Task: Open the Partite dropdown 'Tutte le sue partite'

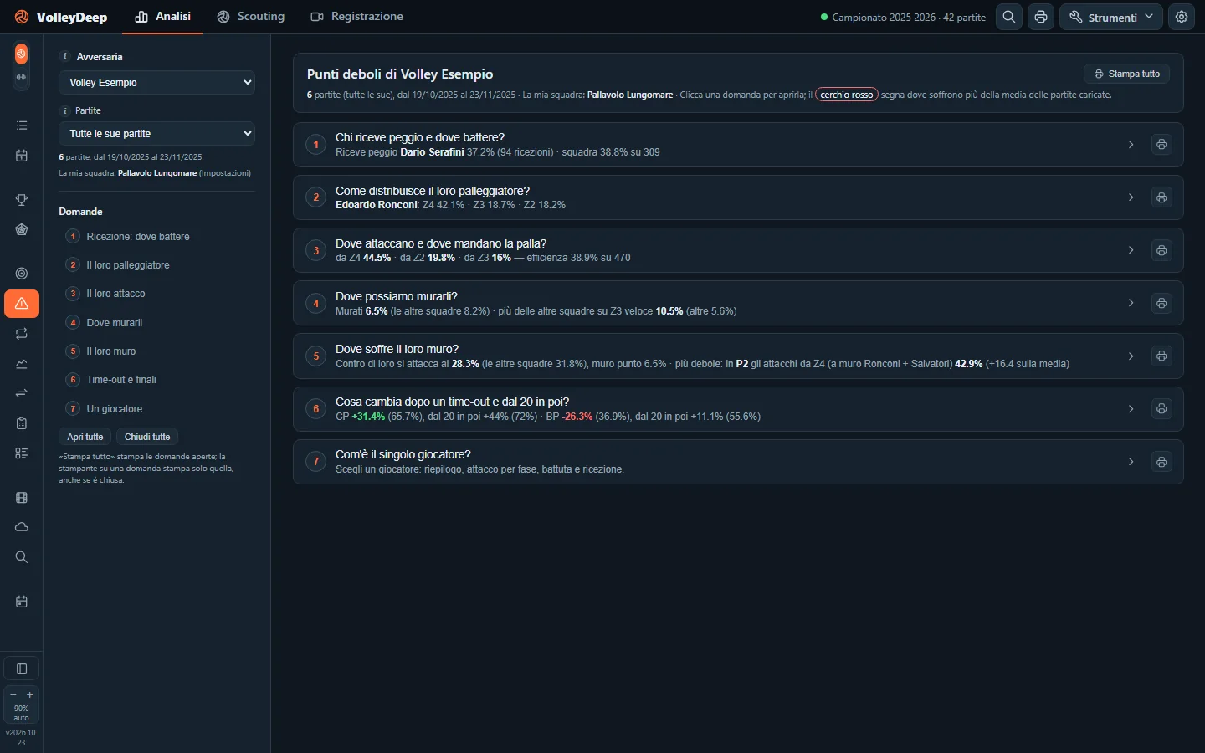Action: [156, 134]
